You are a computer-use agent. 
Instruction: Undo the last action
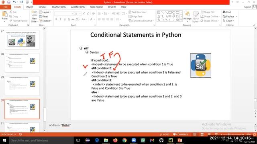point(14,2)
